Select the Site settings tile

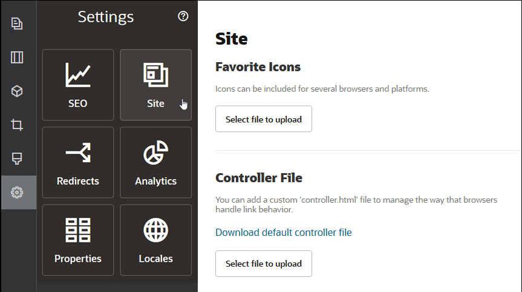(155, 85)
